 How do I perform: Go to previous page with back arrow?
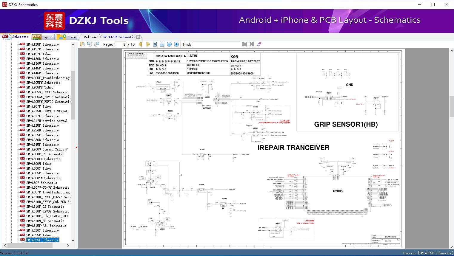point(141,44)
